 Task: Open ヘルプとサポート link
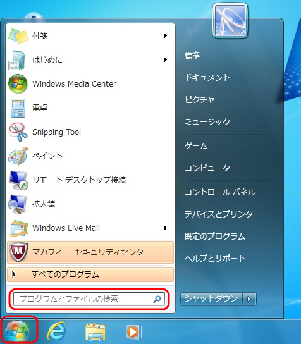click(x=215, y=258)
